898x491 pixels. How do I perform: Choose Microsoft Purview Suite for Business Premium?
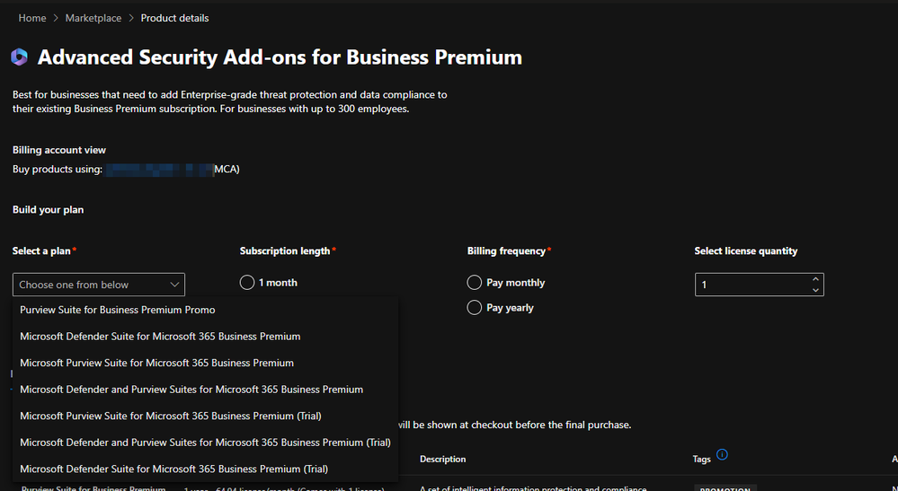156,363
